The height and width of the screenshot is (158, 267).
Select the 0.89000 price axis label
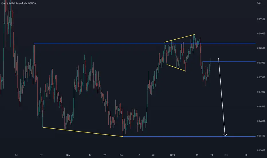tap(261, 34)
